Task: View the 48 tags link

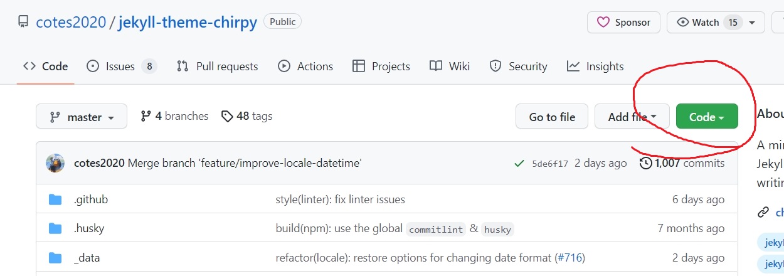Action: [247, 116]
